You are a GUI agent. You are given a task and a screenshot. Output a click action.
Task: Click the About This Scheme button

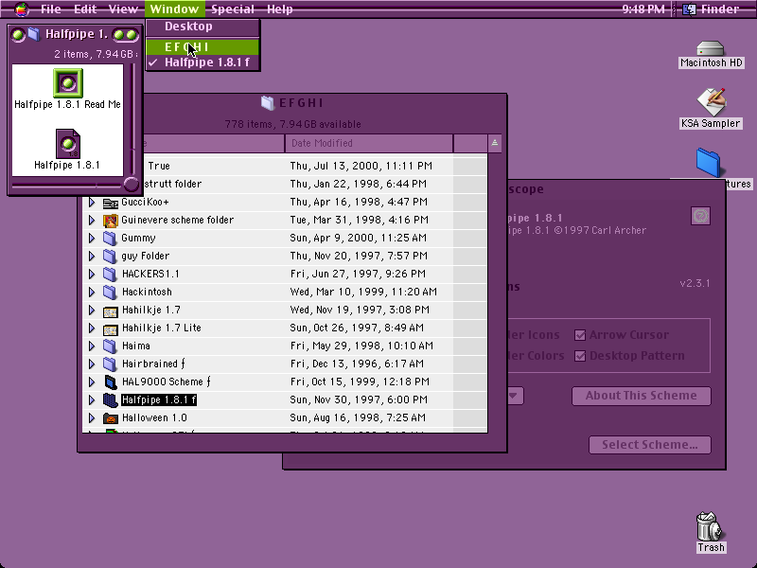(642, 396)
